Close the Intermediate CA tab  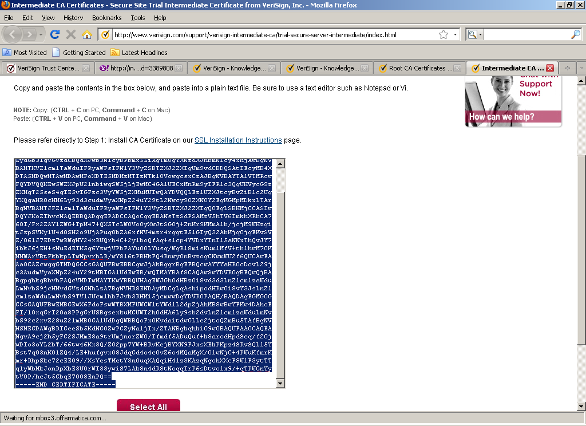[550, 68]
